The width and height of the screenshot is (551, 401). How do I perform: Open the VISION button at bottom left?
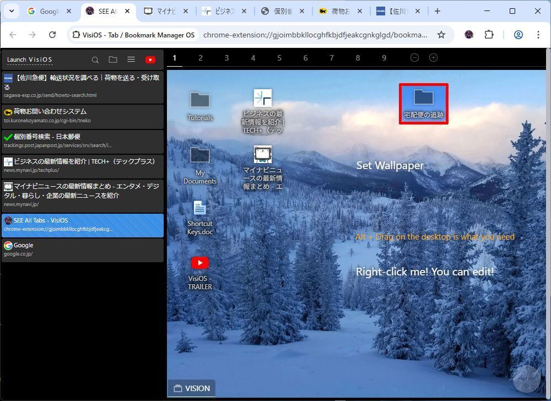tap(192, 388)
